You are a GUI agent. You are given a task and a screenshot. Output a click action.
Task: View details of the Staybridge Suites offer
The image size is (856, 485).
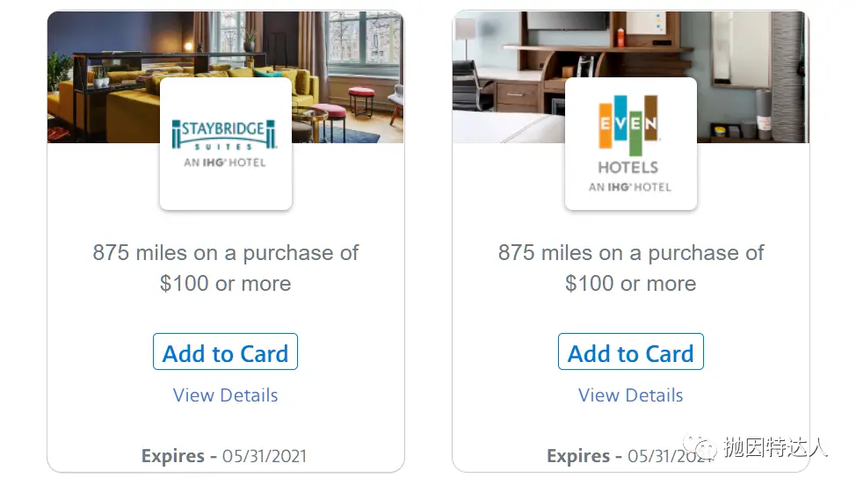[225, 395]
